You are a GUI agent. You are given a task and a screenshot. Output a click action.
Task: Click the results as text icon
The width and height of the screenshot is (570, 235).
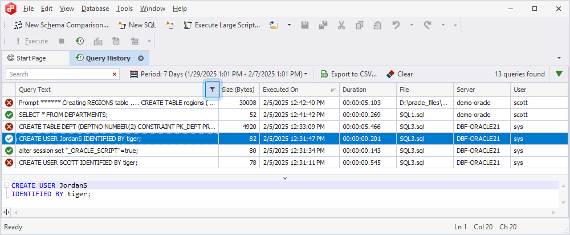[x=116, y=41]
